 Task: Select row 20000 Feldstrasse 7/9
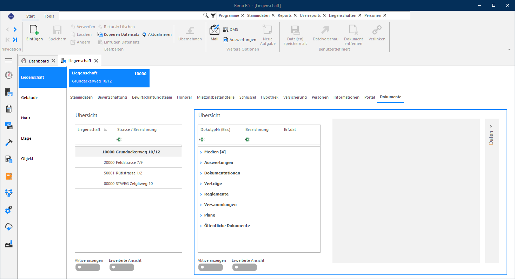coord(128,162)
